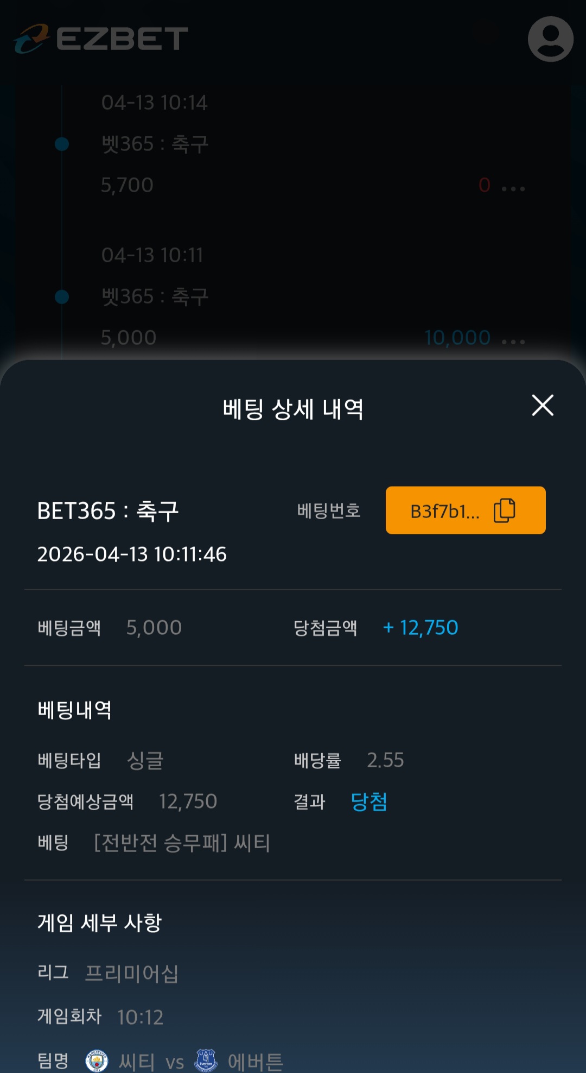Tap the red 0 payout value
This screenshot has height=1073, width=586.
485,185
